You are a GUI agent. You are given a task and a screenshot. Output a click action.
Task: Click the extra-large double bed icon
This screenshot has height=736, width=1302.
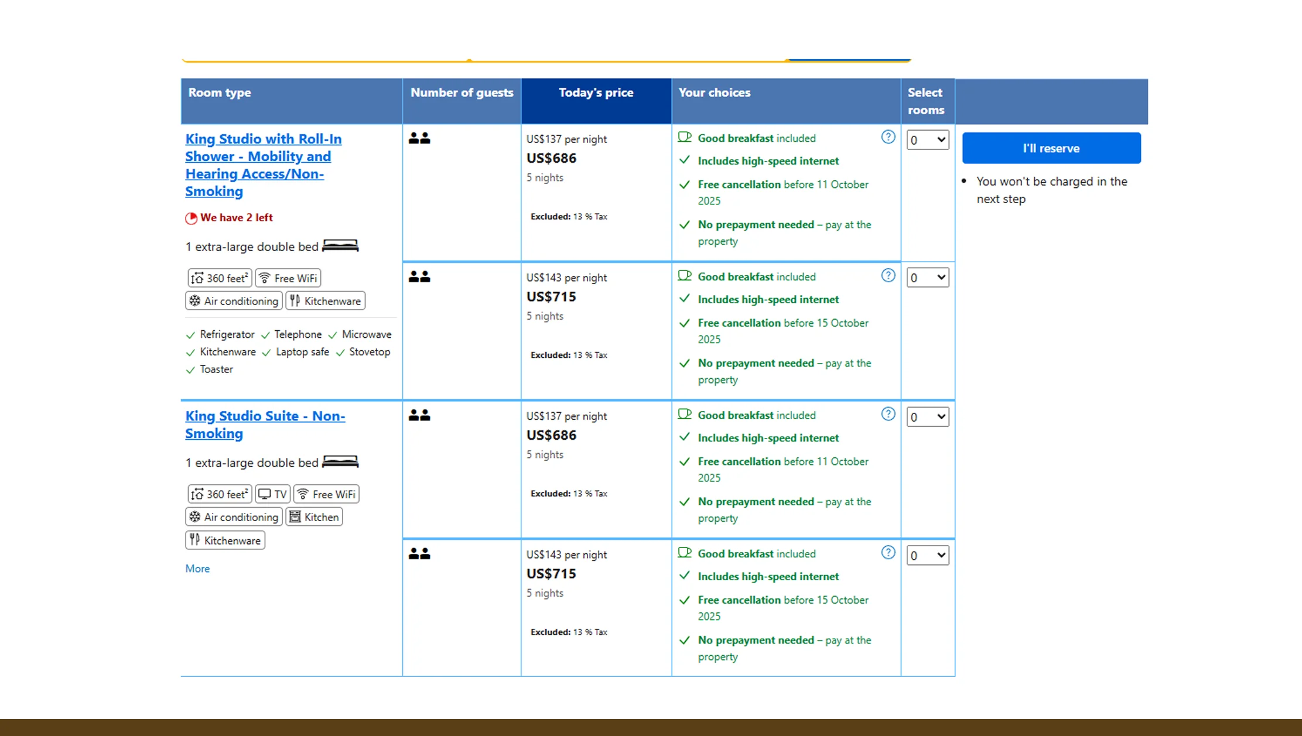click(343, 245)
